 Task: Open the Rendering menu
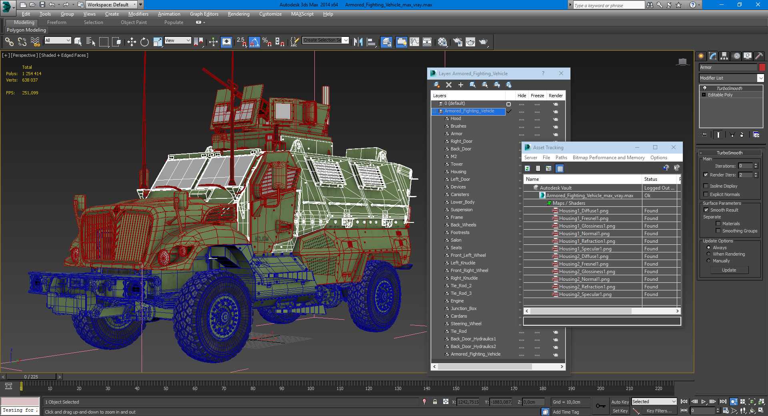point(239,14)
